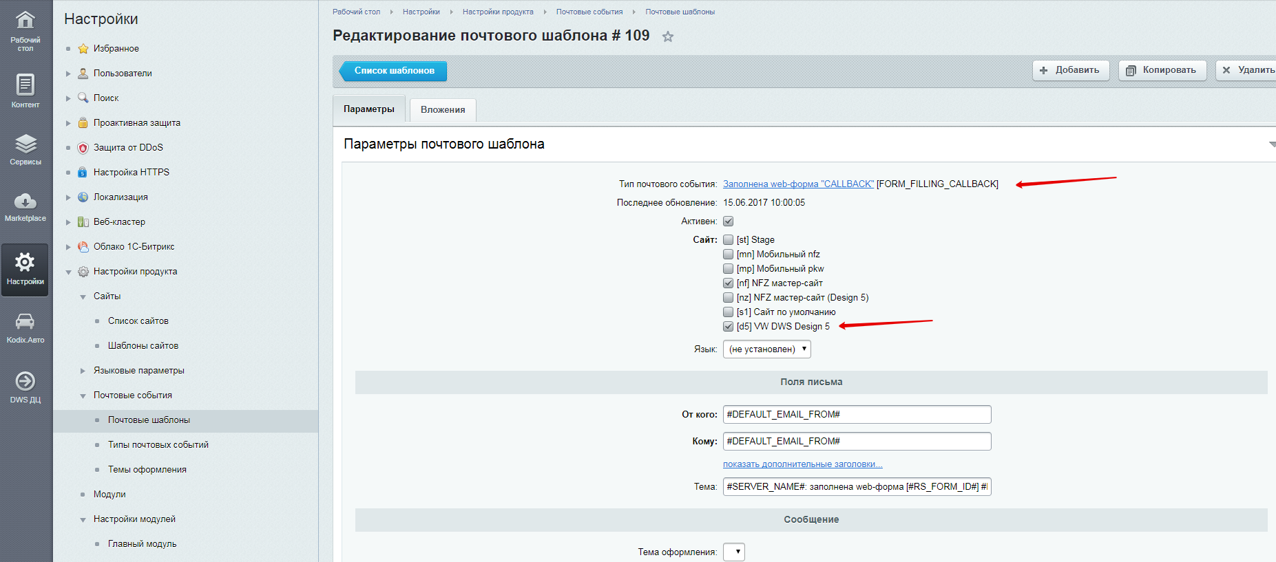Go to Рабочий стол breadcrumb
Image resolution: width=1276 pixels, height=562 pixels.
click(x=356, y=12)
